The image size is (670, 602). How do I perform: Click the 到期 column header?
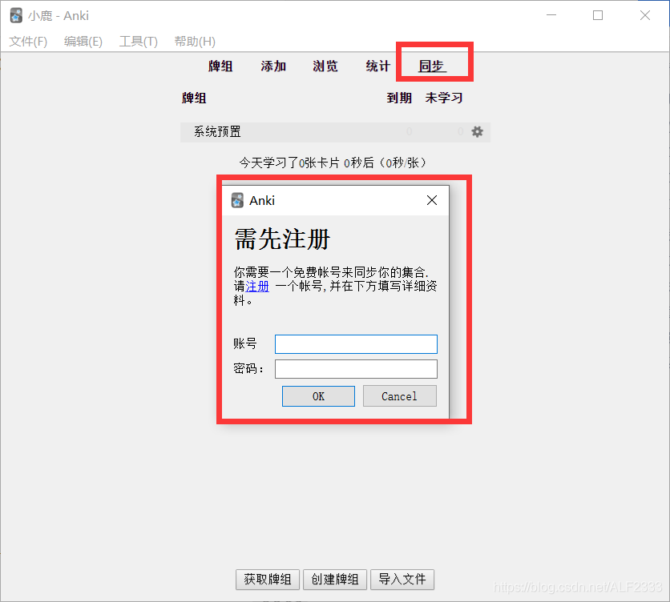tap(399, 98)
